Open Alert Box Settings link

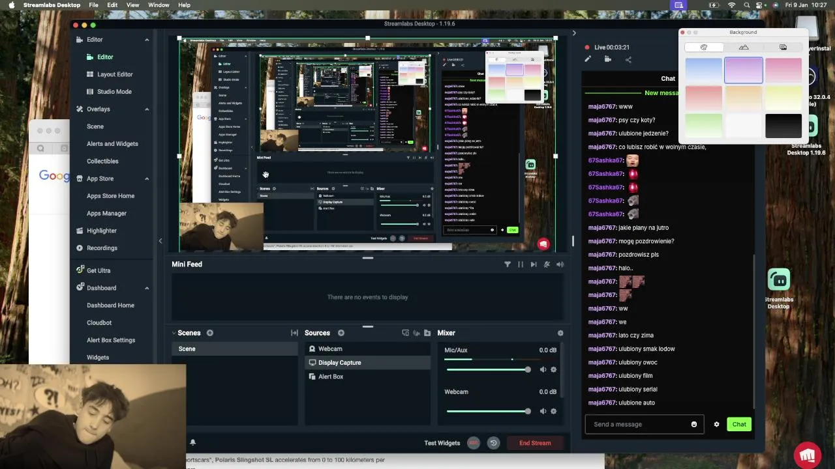(x=111, y=340)
